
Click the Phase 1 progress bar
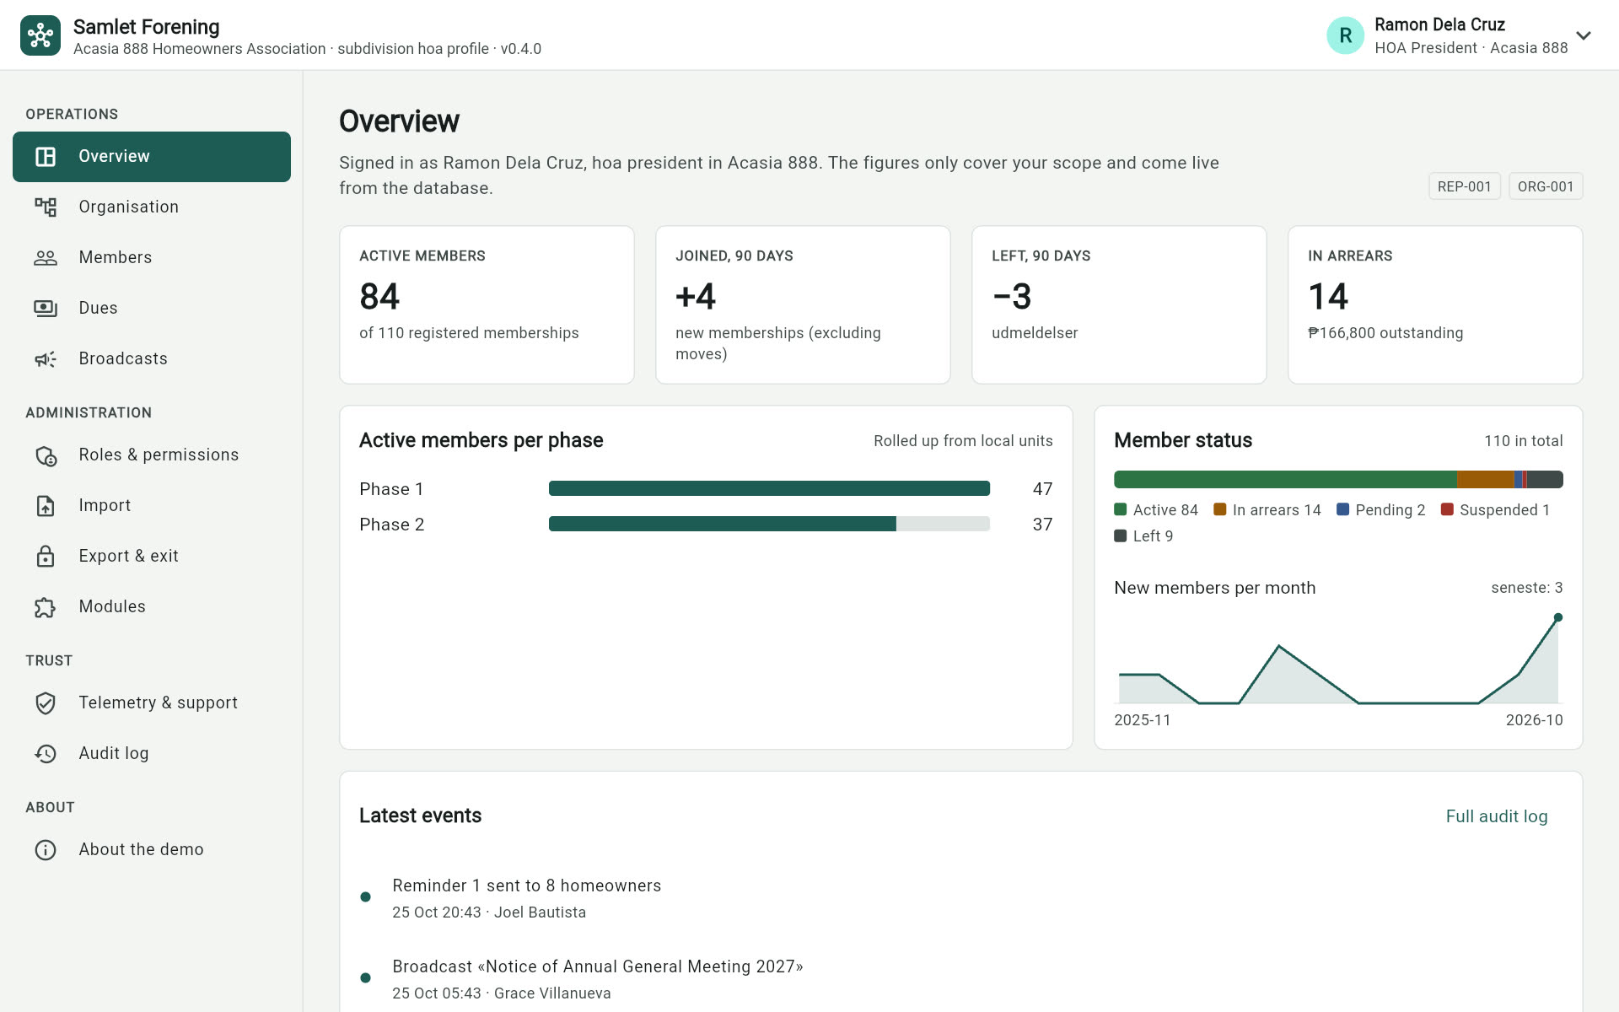[x=769, y=488]
